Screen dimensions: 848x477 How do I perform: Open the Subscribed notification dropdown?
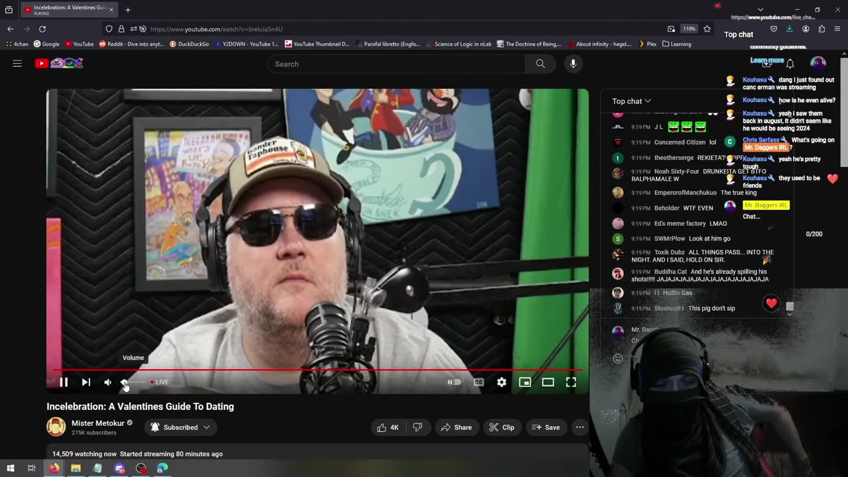[x=180, y=427]
